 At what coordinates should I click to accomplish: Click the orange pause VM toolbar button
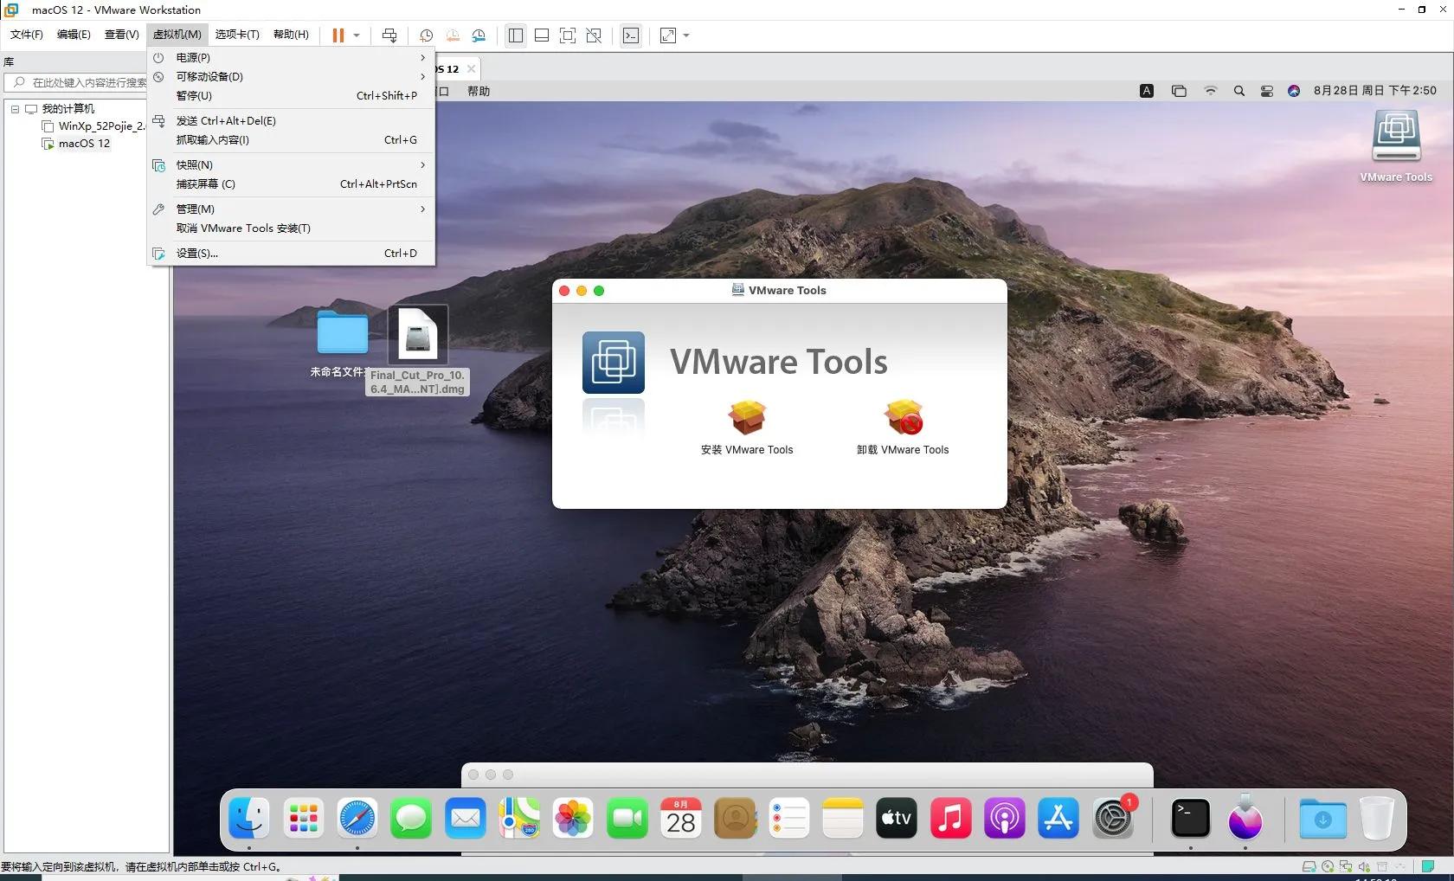(338, 35)
